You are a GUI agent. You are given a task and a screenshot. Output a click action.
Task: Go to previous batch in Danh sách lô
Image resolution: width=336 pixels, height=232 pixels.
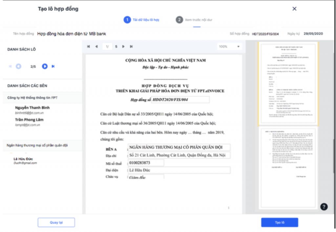pyautogui.click(x=18, y=66)
